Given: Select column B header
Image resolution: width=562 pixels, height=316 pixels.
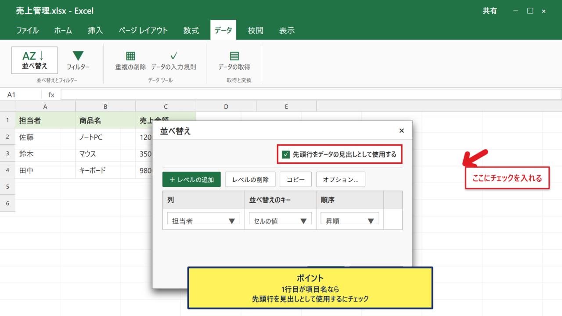Looking at the screenshot, I should point(105,106).
